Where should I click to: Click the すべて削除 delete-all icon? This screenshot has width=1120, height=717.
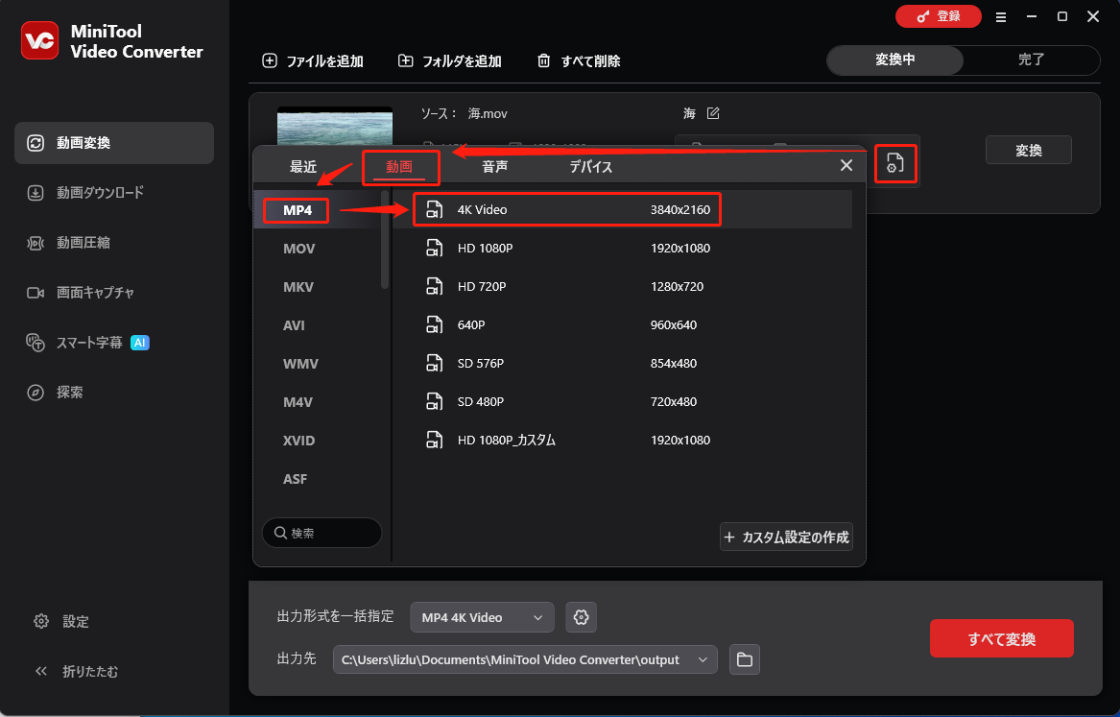[x=543, y=60]
